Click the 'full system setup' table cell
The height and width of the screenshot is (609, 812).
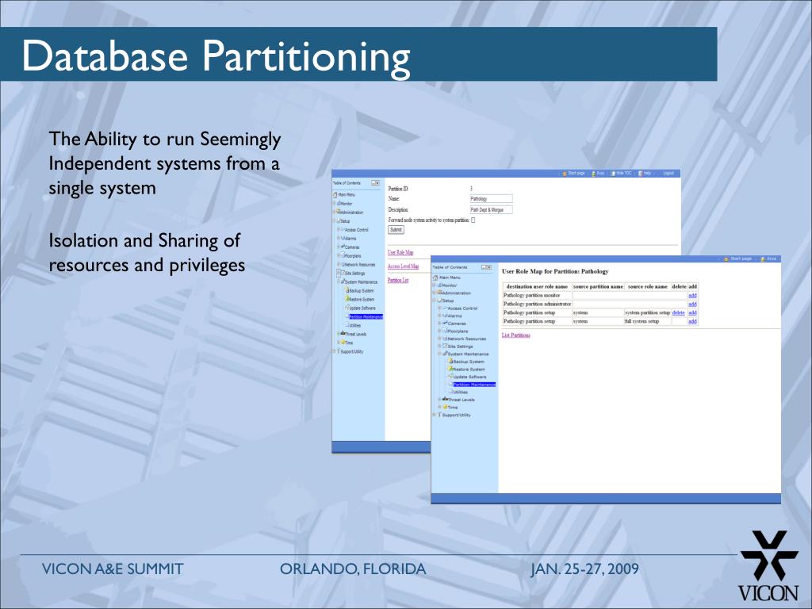[648, 321]
